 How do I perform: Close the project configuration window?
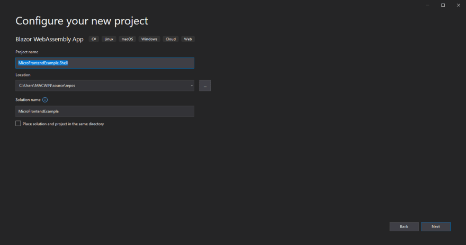[458, 5]
